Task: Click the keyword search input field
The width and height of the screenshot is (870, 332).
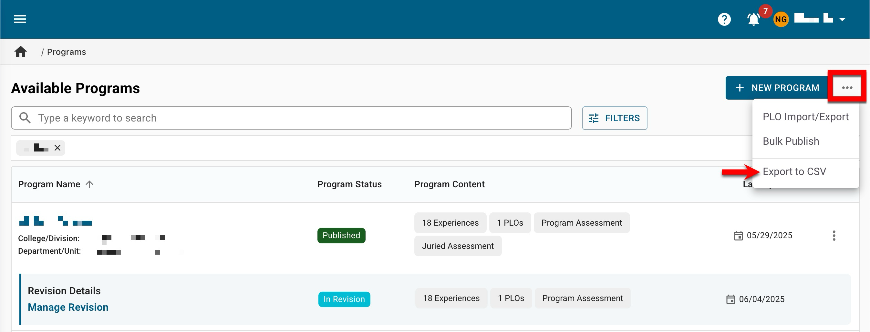Action: click(291, 118)
